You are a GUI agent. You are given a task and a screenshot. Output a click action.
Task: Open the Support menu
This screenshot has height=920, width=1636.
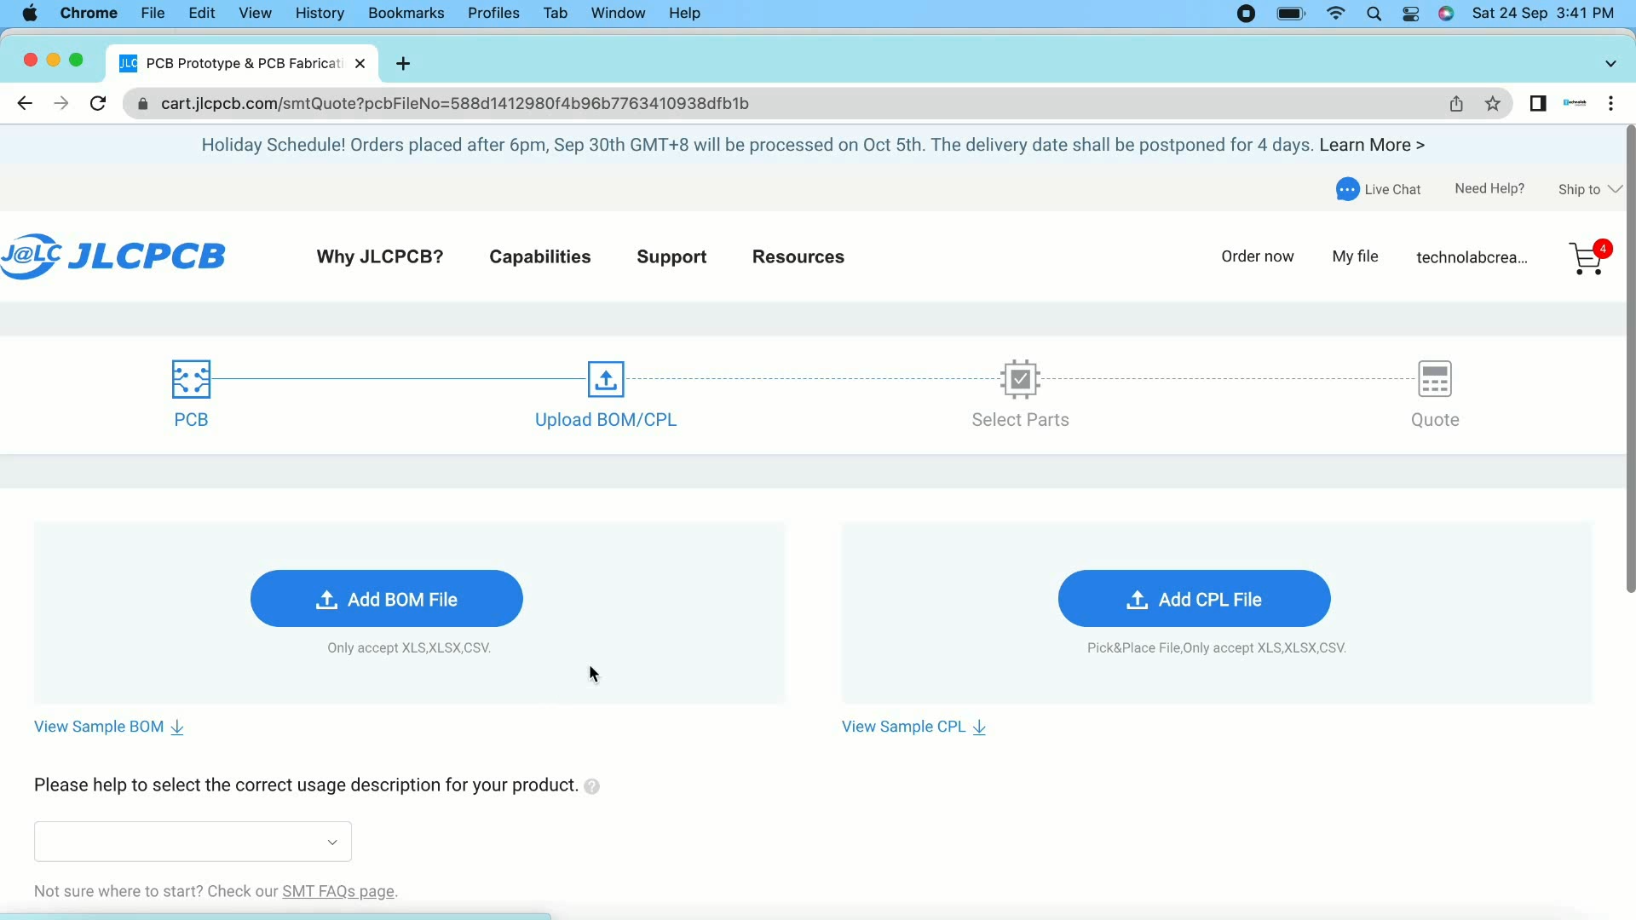(x=671, y=256)
